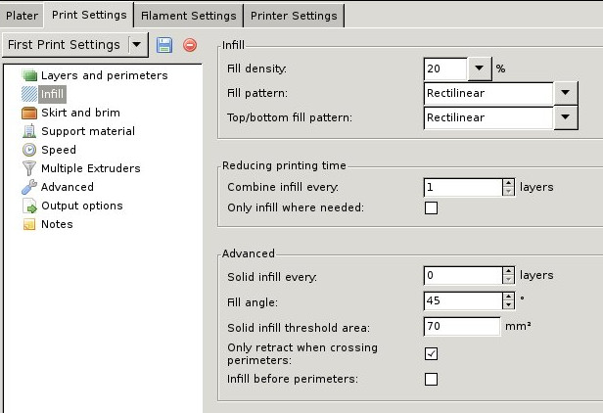Viewport: 603px width, 413px height.
Task: Increase the Fill angle spinner value
Action: tap(508, 297)
